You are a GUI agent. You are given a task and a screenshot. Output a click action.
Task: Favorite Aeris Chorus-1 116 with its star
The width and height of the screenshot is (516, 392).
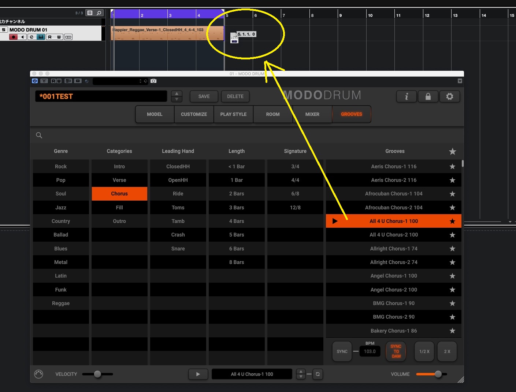[452, 166]
